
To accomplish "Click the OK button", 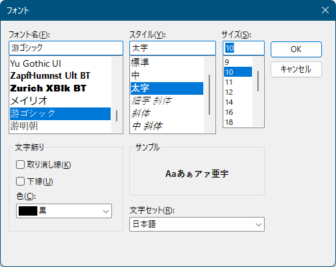I will [296, 49].
